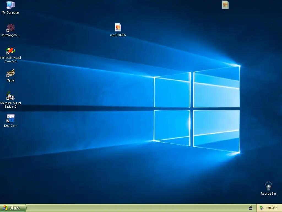The width and height of the screenshot is (282, 212).
Task: Click the 5:03 PM taskbar clock
Action: pos(272,208)
